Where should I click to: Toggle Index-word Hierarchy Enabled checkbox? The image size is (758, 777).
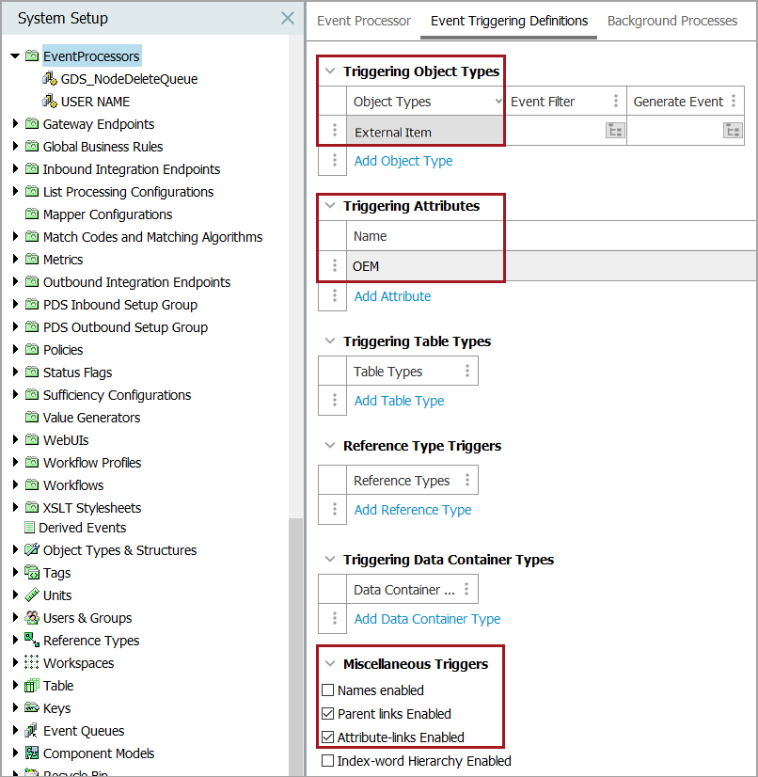(328, 761)
